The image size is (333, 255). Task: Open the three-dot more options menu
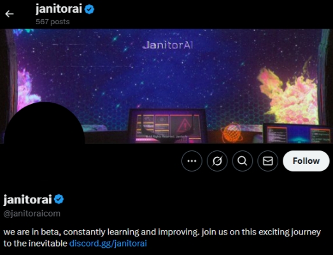(192, 161)
